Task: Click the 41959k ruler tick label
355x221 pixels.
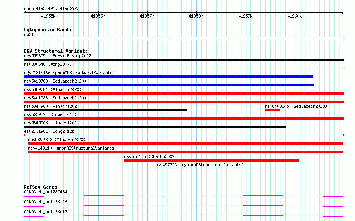Action: 245,16
